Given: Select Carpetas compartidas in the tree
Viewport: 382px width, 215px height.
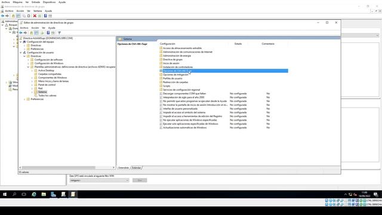Looking at the screenshot, I should click(50, 74).
